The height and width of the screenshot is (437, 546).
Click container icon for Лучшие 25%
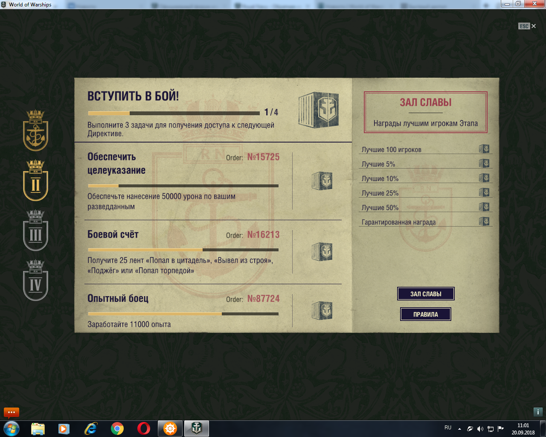coord(484,192)
